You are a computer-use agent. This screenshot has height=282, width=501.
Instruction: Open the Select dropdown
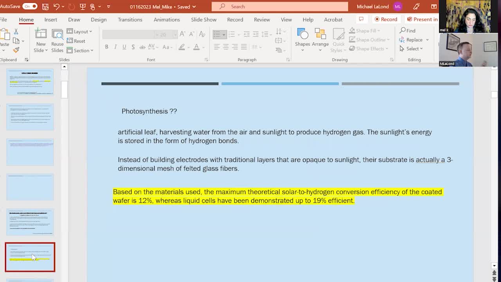[x=411, y=49]
